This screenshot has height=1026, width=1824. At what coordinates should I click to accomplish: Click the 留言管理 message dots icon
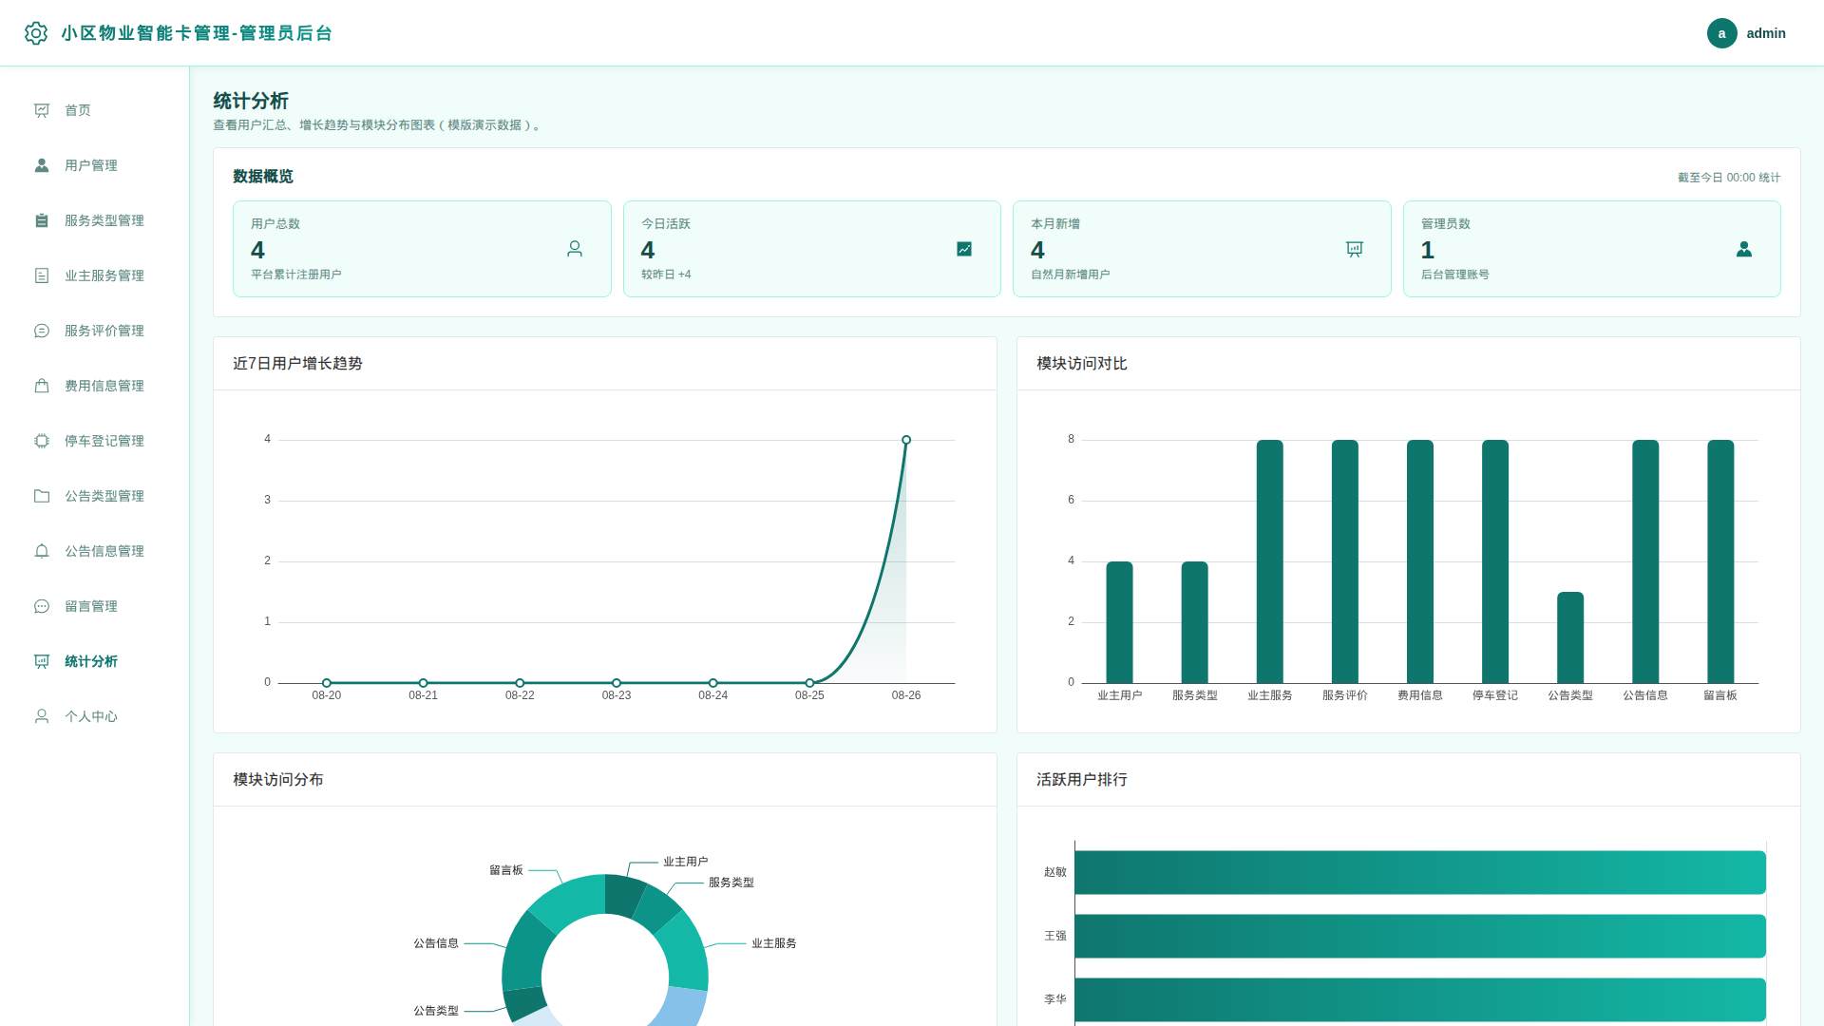tap(42, 606)
